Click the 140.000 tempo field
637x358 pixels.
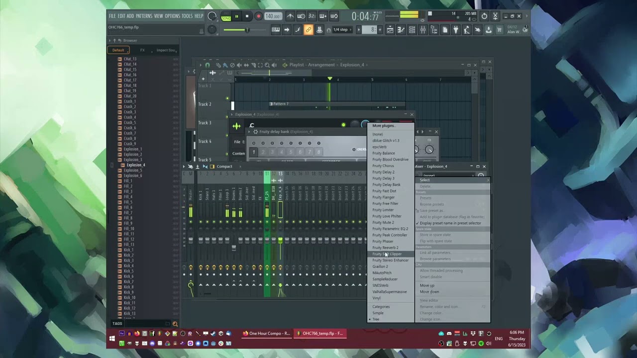(273, 16)
